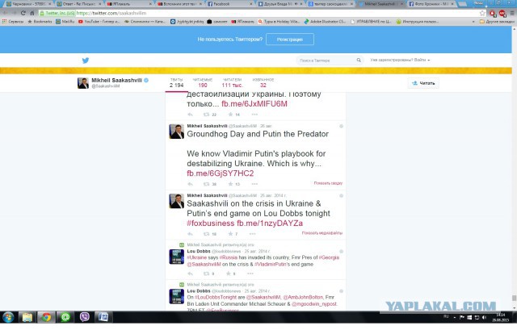Click Показать медиафайлы link
The image size is (517, 330).
point(322,233)
